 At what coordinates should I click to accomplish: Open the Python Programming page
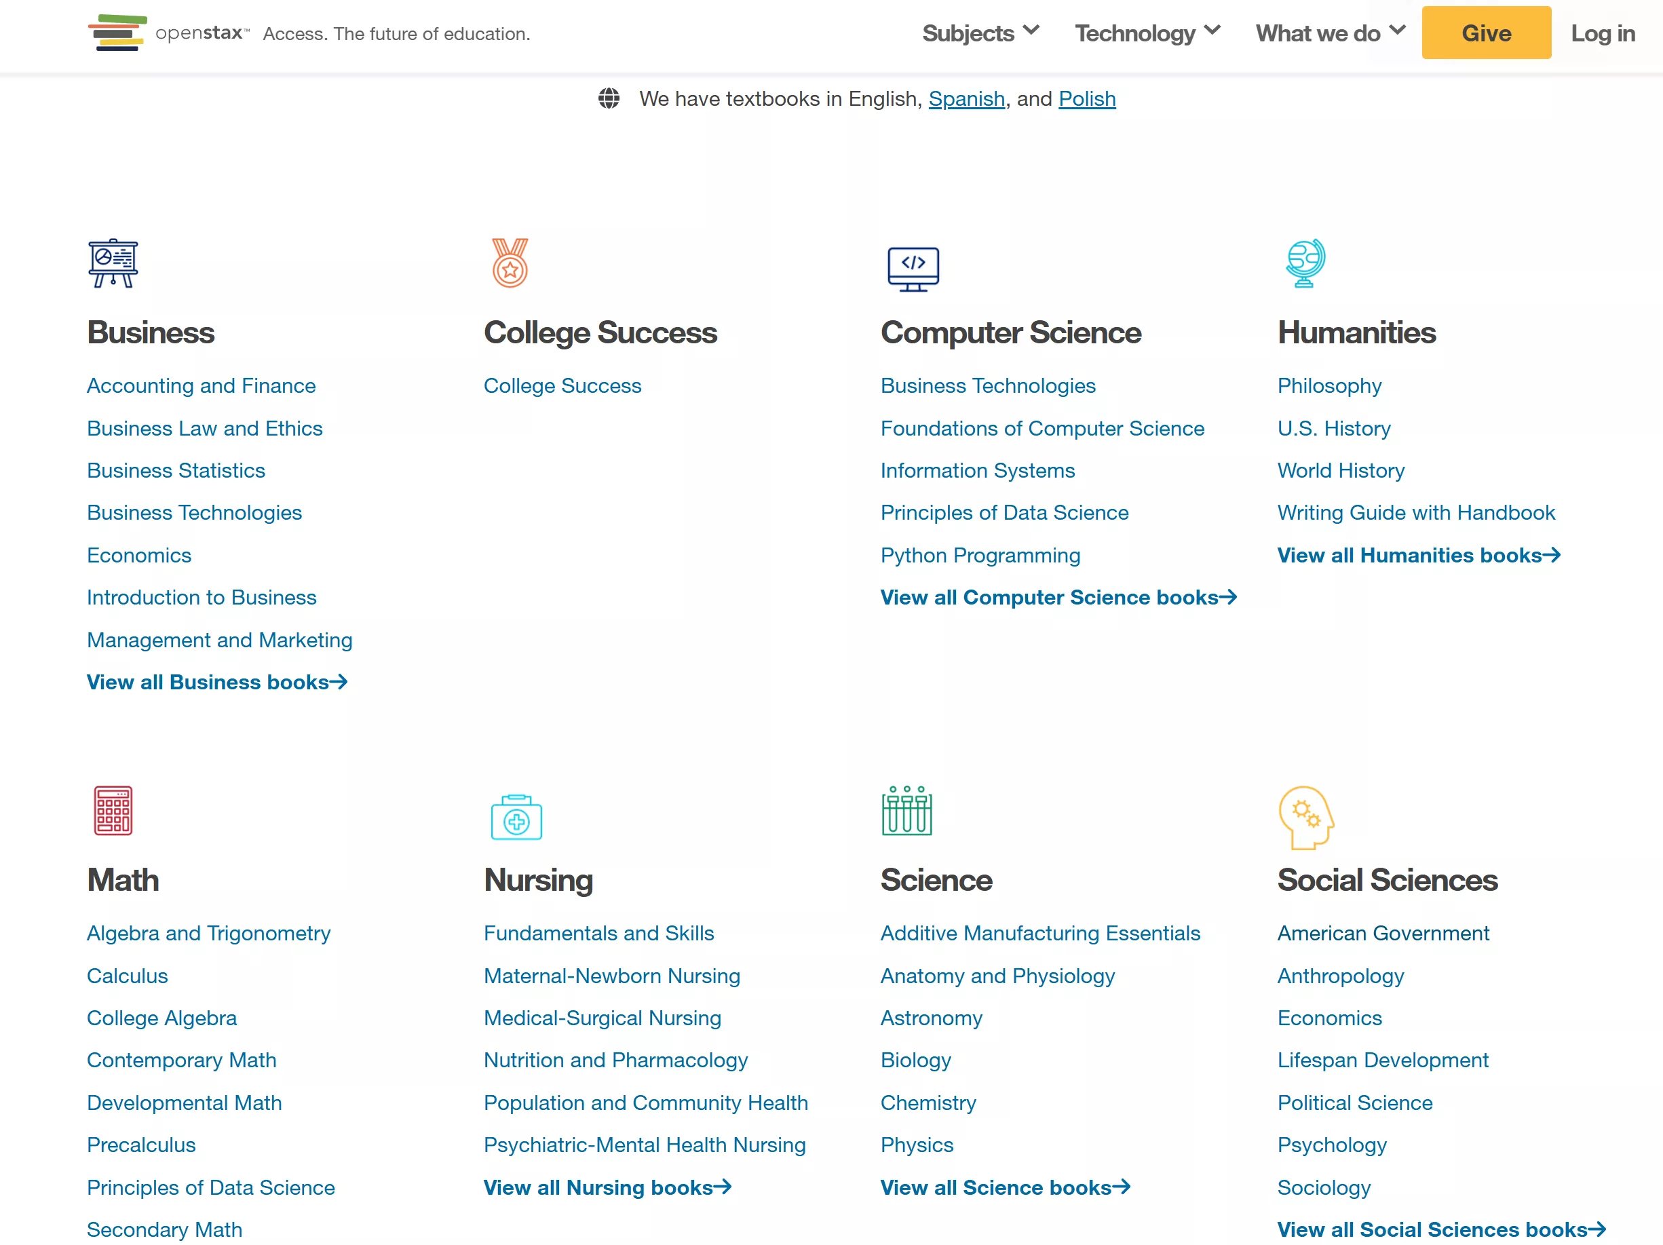(980, 555)
